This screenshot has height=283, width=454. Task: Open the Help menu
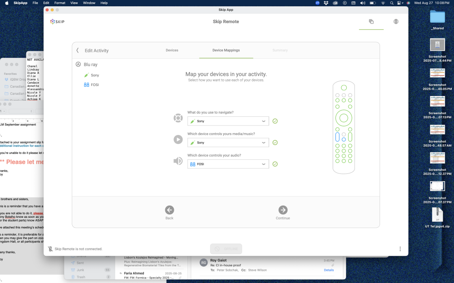tap(104, 3)
